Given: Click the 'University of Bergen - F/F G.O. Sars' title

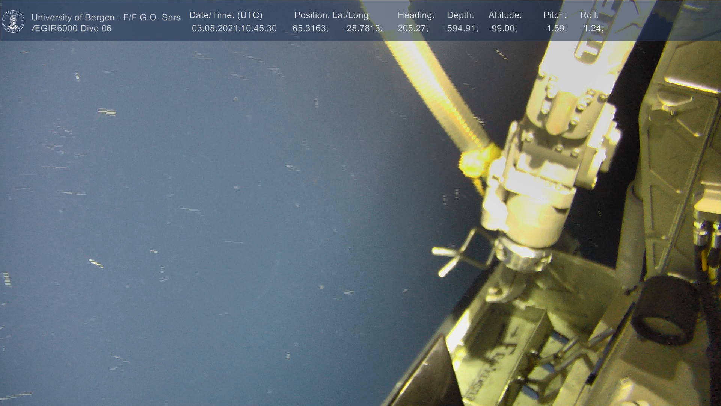Looking at the screenshot, I should [106, 17].
